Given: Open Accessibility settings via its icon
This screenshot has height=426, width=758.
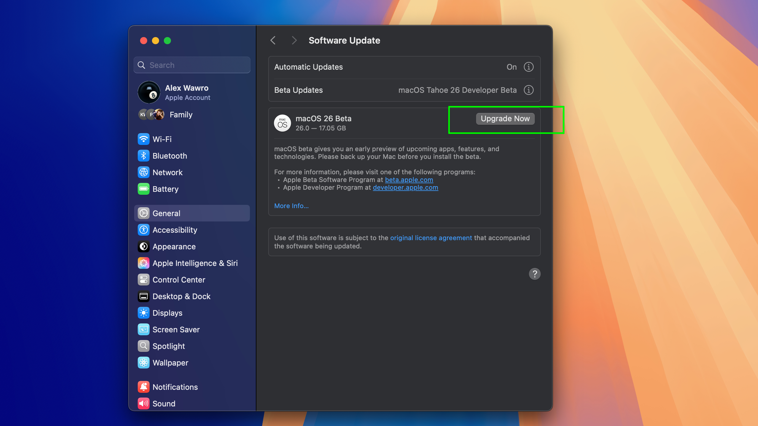Looking at the screenshot, I should [x=144, y=229].
